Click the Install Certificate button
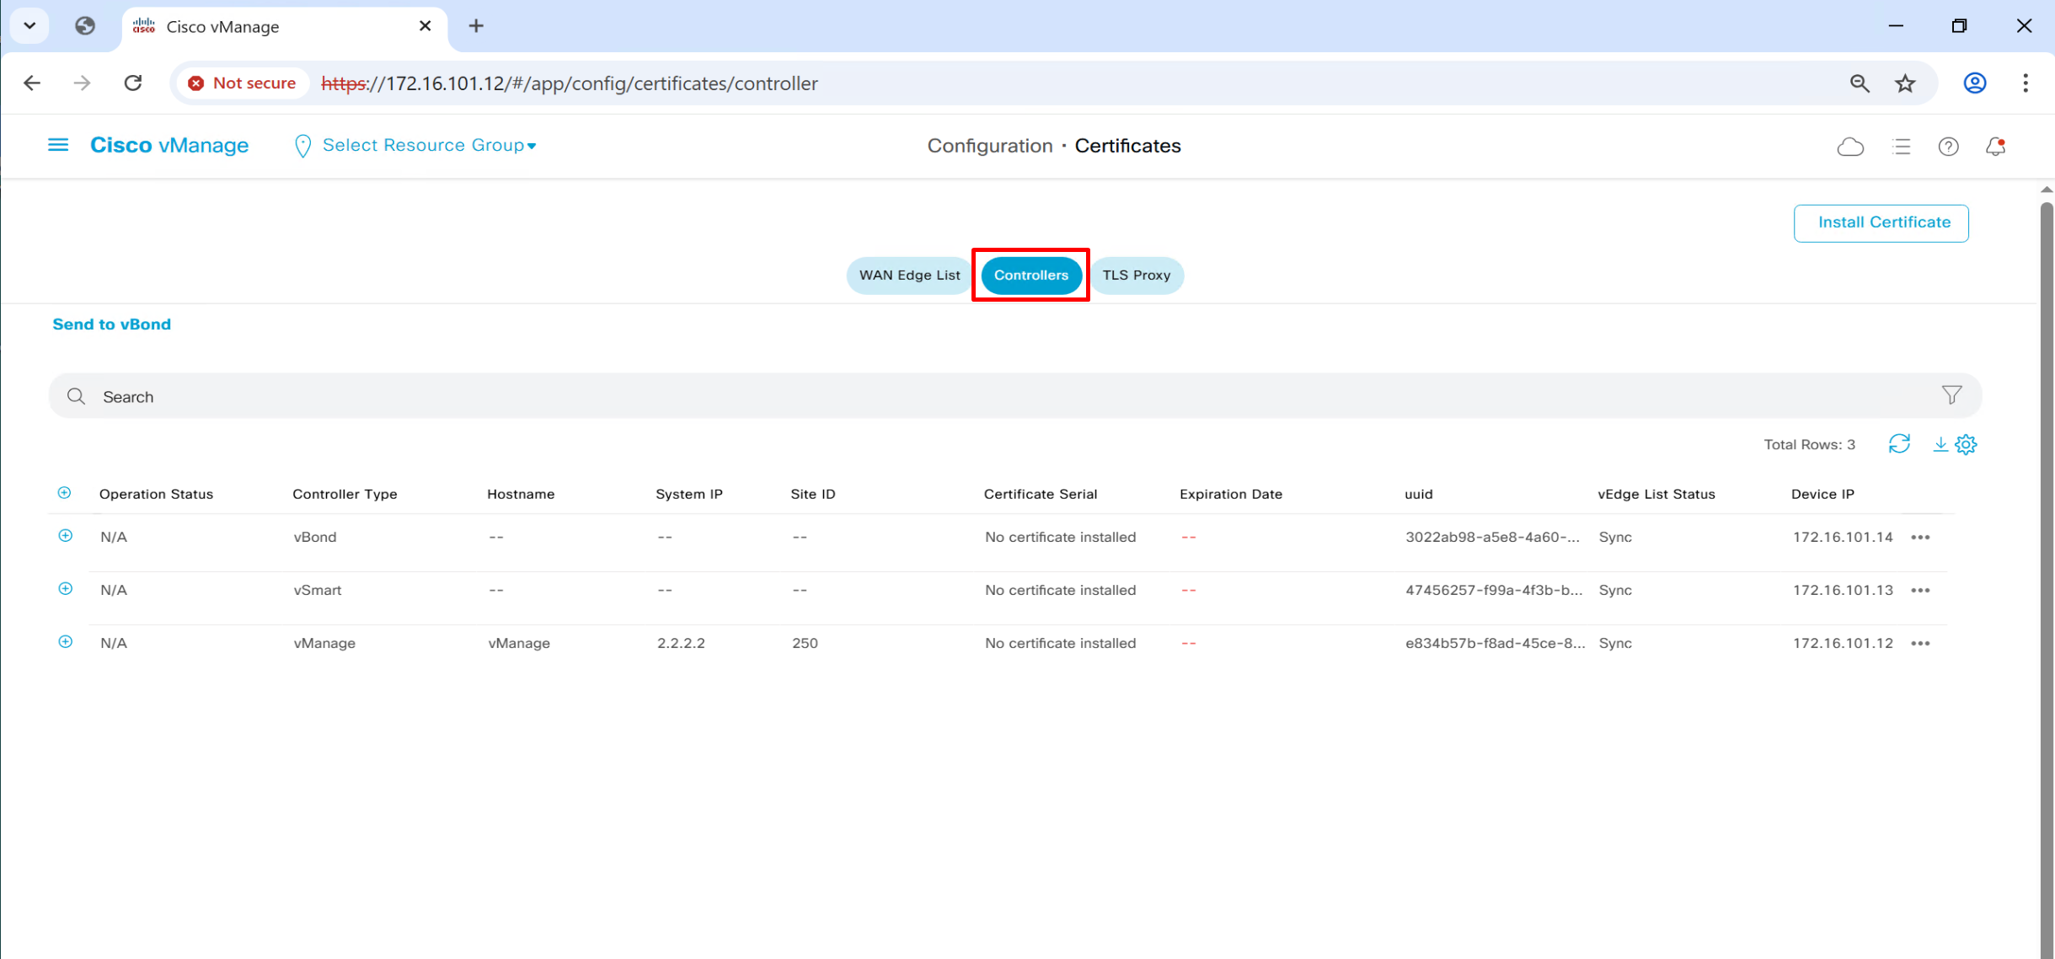The height and width of the screenshot is (959, 2055). pos(1881,222)
